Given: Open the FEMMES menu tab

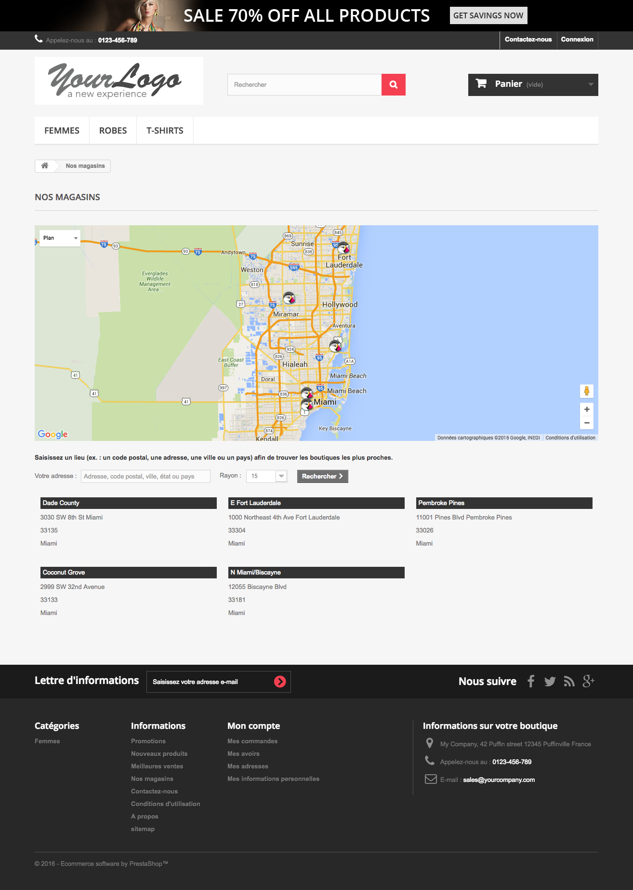Looking at the screenshot, I should point(62,130).
